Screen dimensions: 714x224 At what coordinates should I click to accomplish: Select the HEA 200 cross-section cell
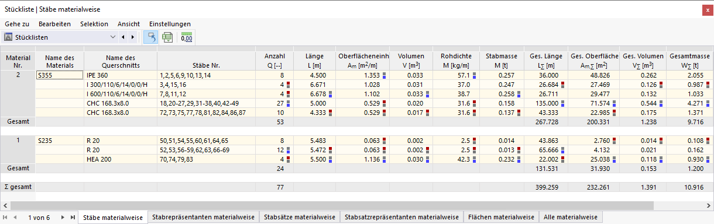(121, 159)
